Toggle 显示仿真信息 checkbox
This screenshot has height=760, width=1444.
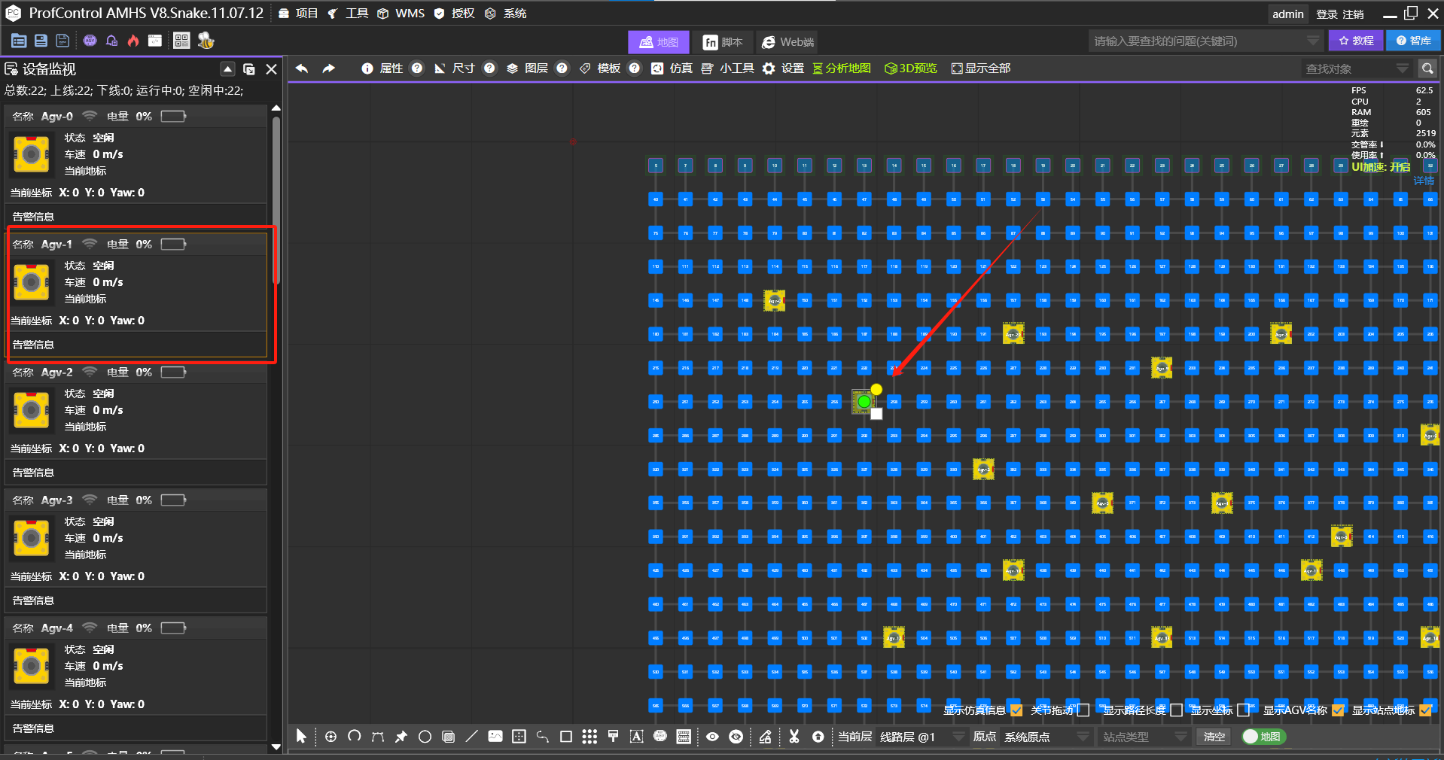pos(1016,710)
